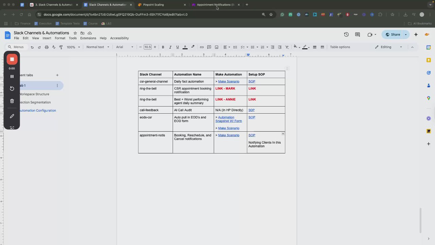
Task: Decrease the indent
Action: (x=273, y=47)
